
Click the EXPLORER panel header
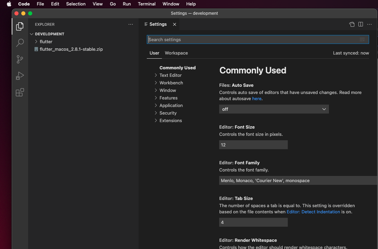point(45,24)
